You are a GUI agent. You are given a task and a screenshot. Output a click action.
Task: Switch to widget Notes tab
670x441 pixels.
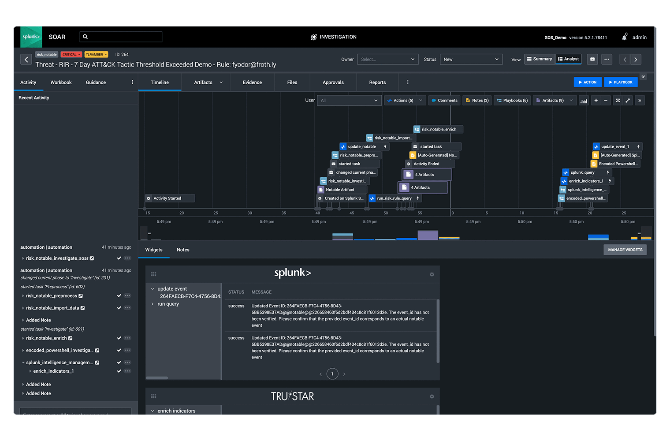coord(183,250)
